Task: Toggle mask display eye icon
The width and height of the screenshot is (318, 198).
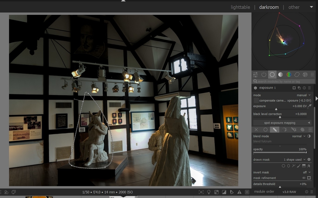Action: pos(304,178)
